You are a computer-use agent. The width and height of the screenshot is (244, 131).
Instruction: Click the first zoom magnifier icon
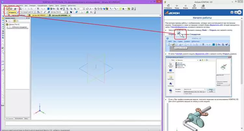coord(67,9)
